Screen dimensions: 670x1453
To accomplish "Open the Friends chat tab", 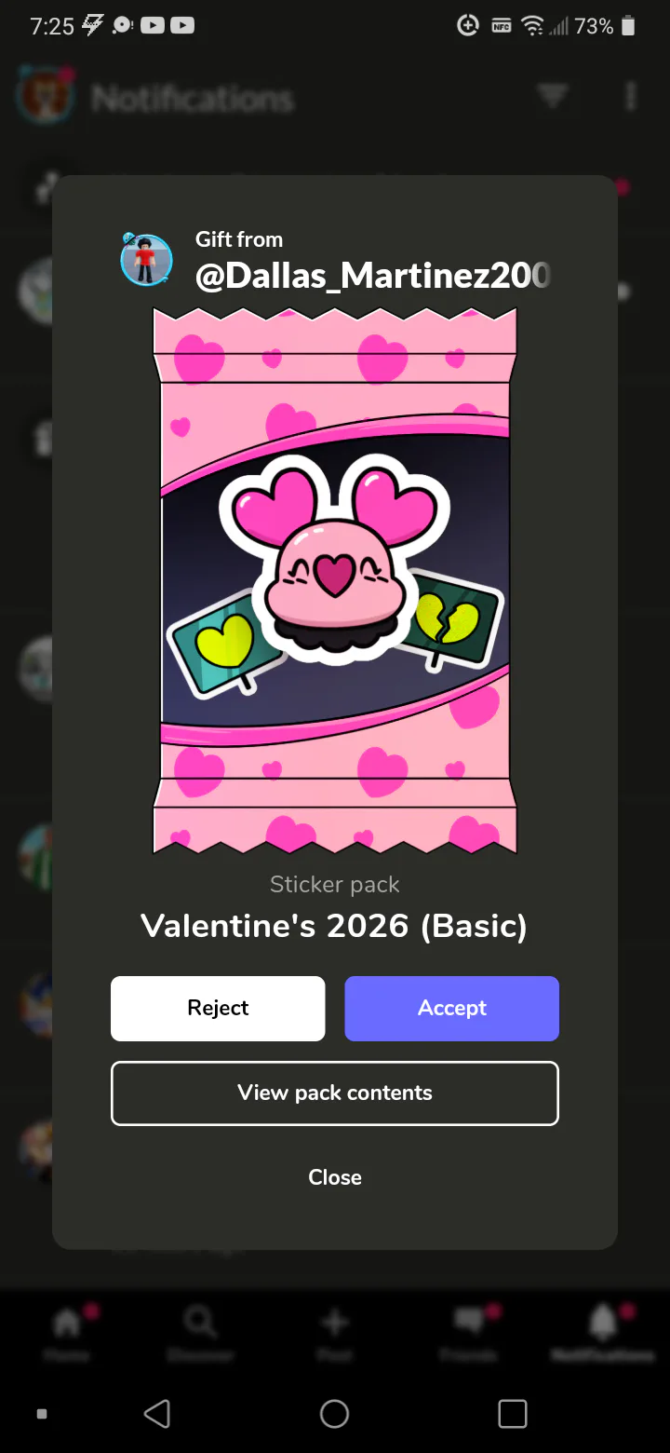I will pos(469,1333).
